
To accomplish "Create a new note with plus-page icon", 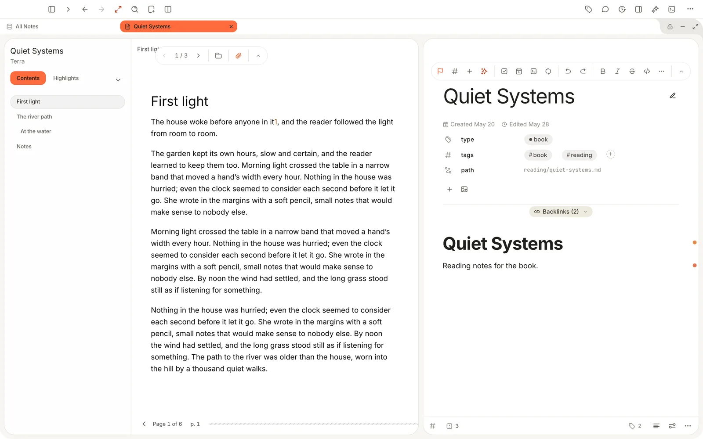I will [x=152, y=9].
